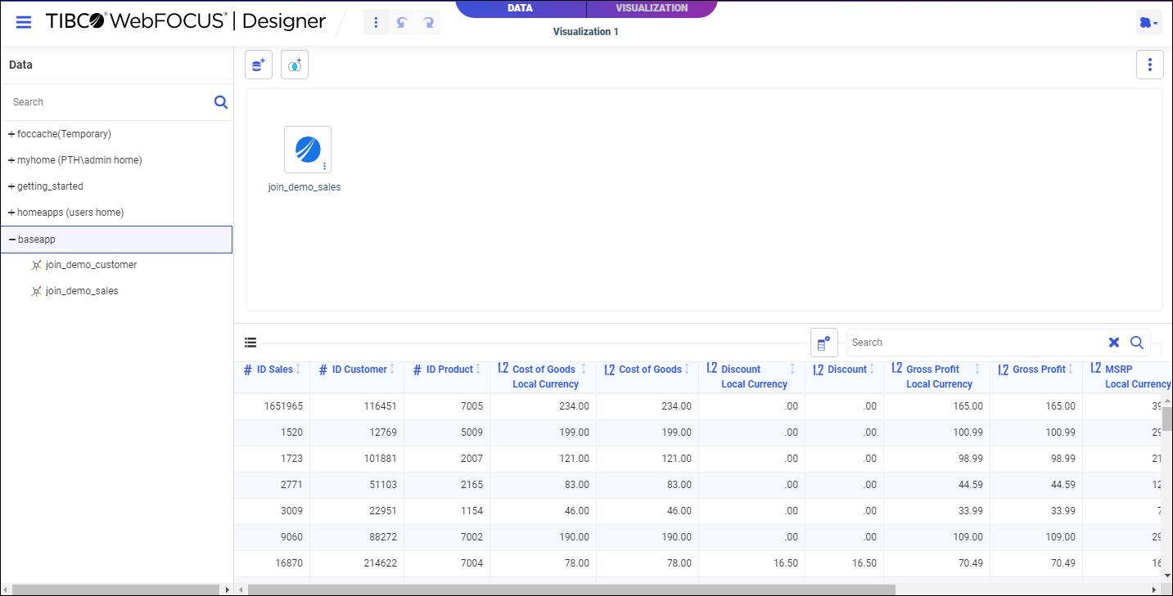Click the list view icon above the grid
This screenshot has width=1173, height=596.
tap(250, 343)
